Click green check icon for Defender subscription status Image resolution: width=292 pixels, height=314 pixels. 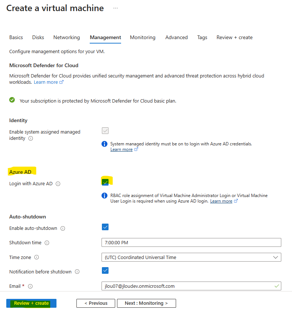tap(12, 100)
